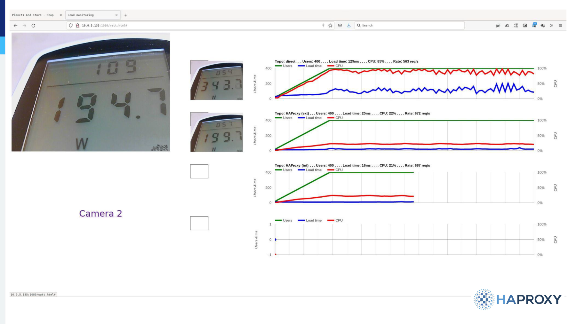576x324 pixels.
Task: Click the status bar URL text at bottom left
Action: click(x=33, y=295)
